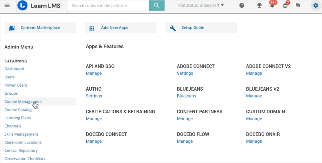
Task: Open Users in Admin Menu
Action: (x=10, y=77)
